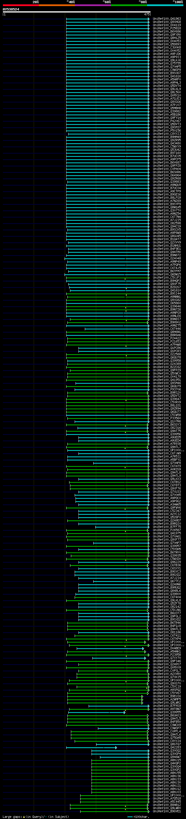Click the green ~80% legend color bar
186x819 pixels.
[129, 5]
